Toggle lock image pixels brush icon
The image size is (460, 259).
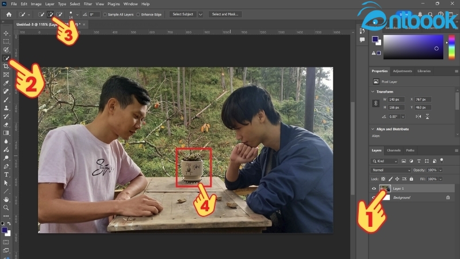click(x=390, y=179)
